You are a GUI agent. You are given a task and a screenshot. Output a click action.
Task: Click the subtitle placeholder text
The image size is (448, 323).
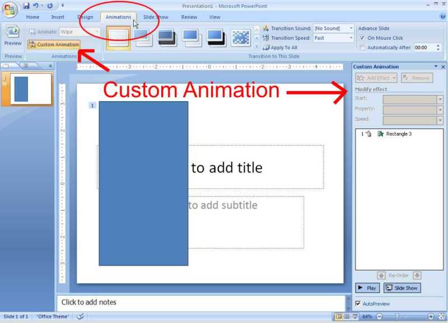coord(223,205)
